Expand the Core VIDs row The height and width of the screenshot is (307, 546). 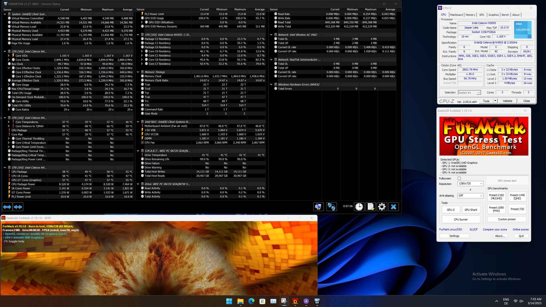[x=9, y=56]
